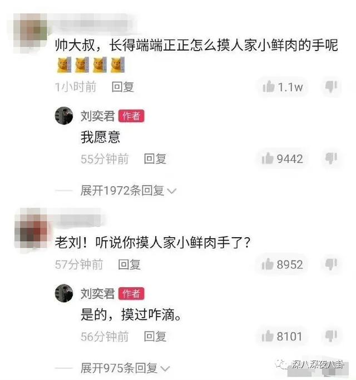Like the comment with 1.1w likes

pyautogui.click(x=283, y=87)
